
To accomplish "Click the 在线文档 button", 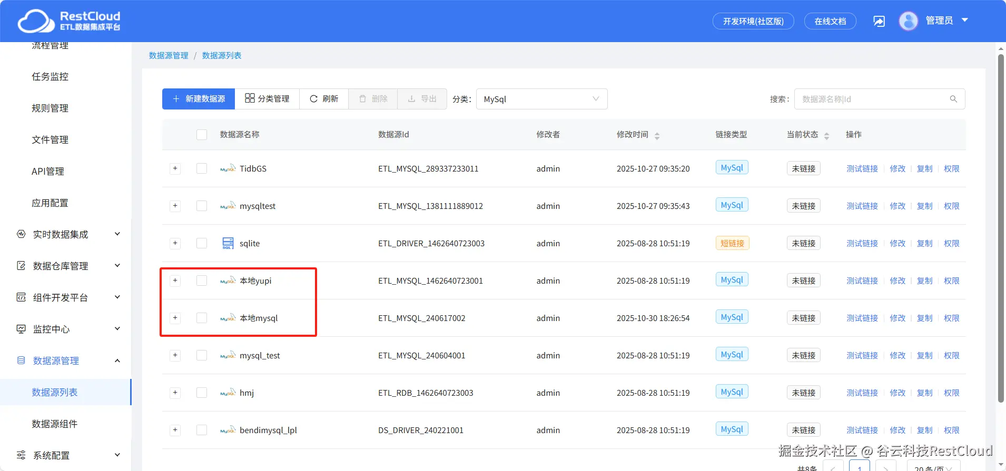I will pos(830,21).
